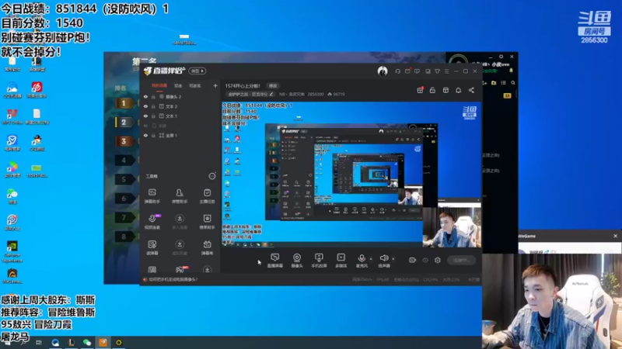Click the unlock padlock icon near share

tap(432, 90)
